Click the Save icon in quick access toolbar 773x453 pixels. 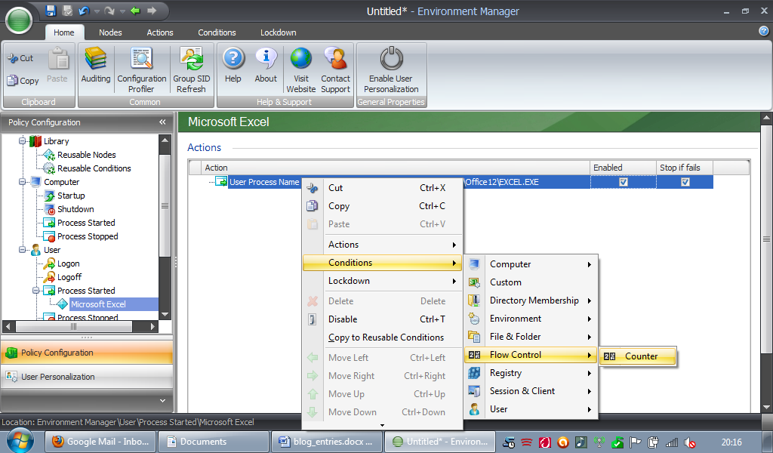[51, 11]
